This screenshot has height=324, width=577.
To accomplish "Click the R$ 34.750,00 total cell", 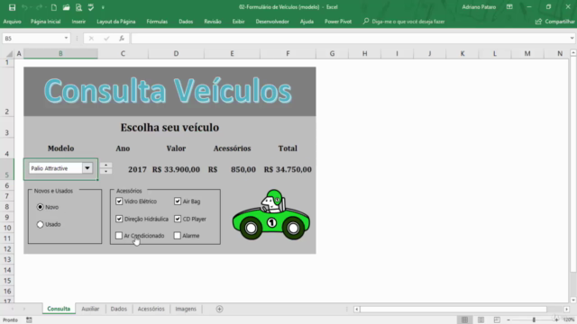I will point(288,169).
